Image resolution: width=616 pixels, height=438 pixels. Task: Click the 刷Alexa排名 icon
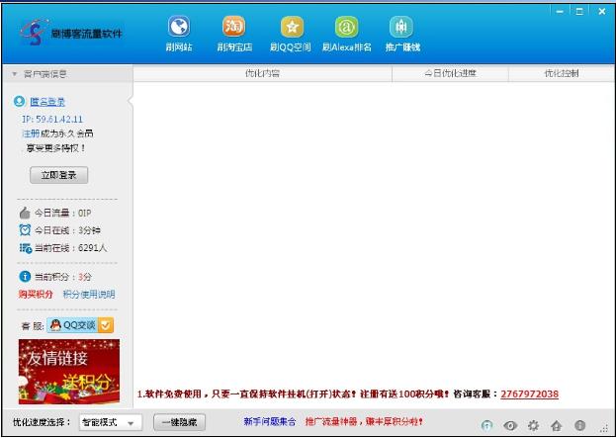346,28
